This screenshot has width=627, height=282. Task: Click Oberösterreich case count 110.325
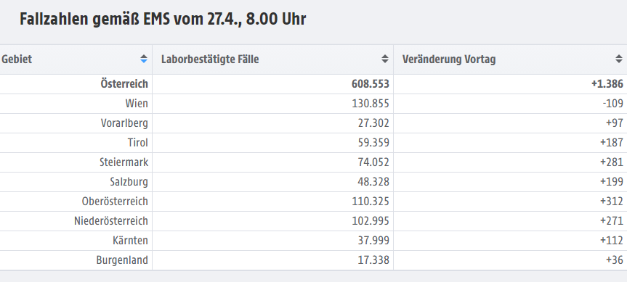[x=371, y=202]
